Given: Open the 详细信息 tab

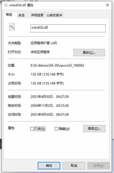Looking at the screenshot, I should [37, 15].
